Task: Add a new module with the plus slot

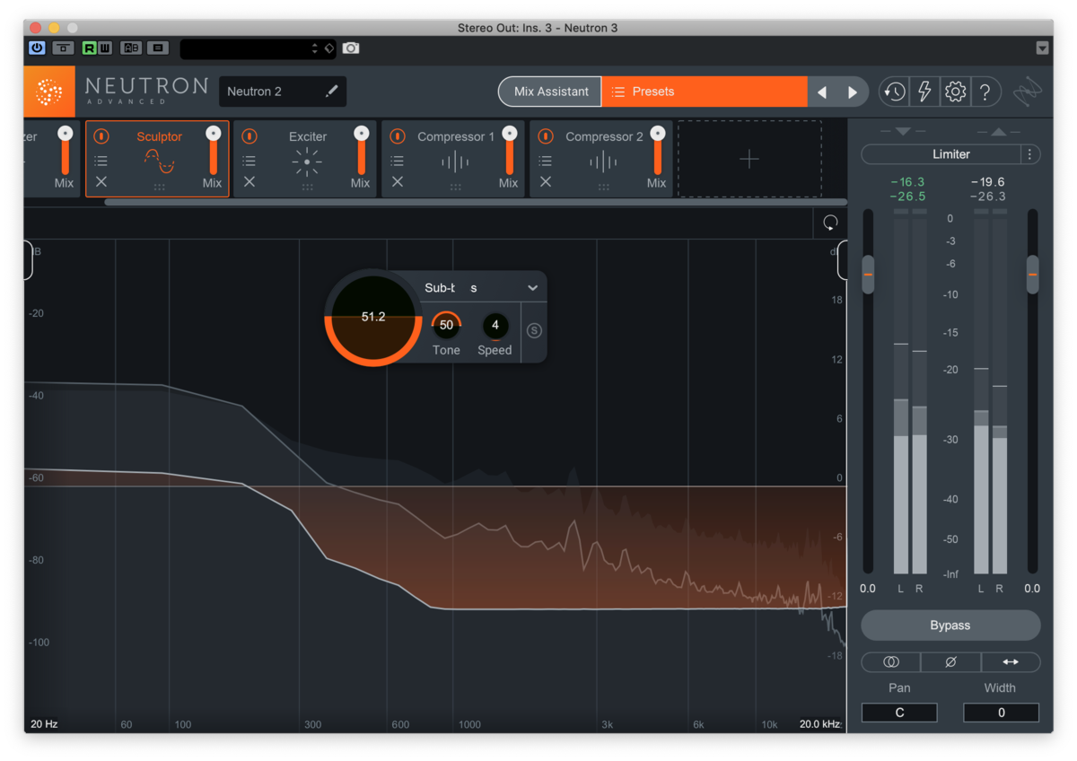Action: pos(749,159)
